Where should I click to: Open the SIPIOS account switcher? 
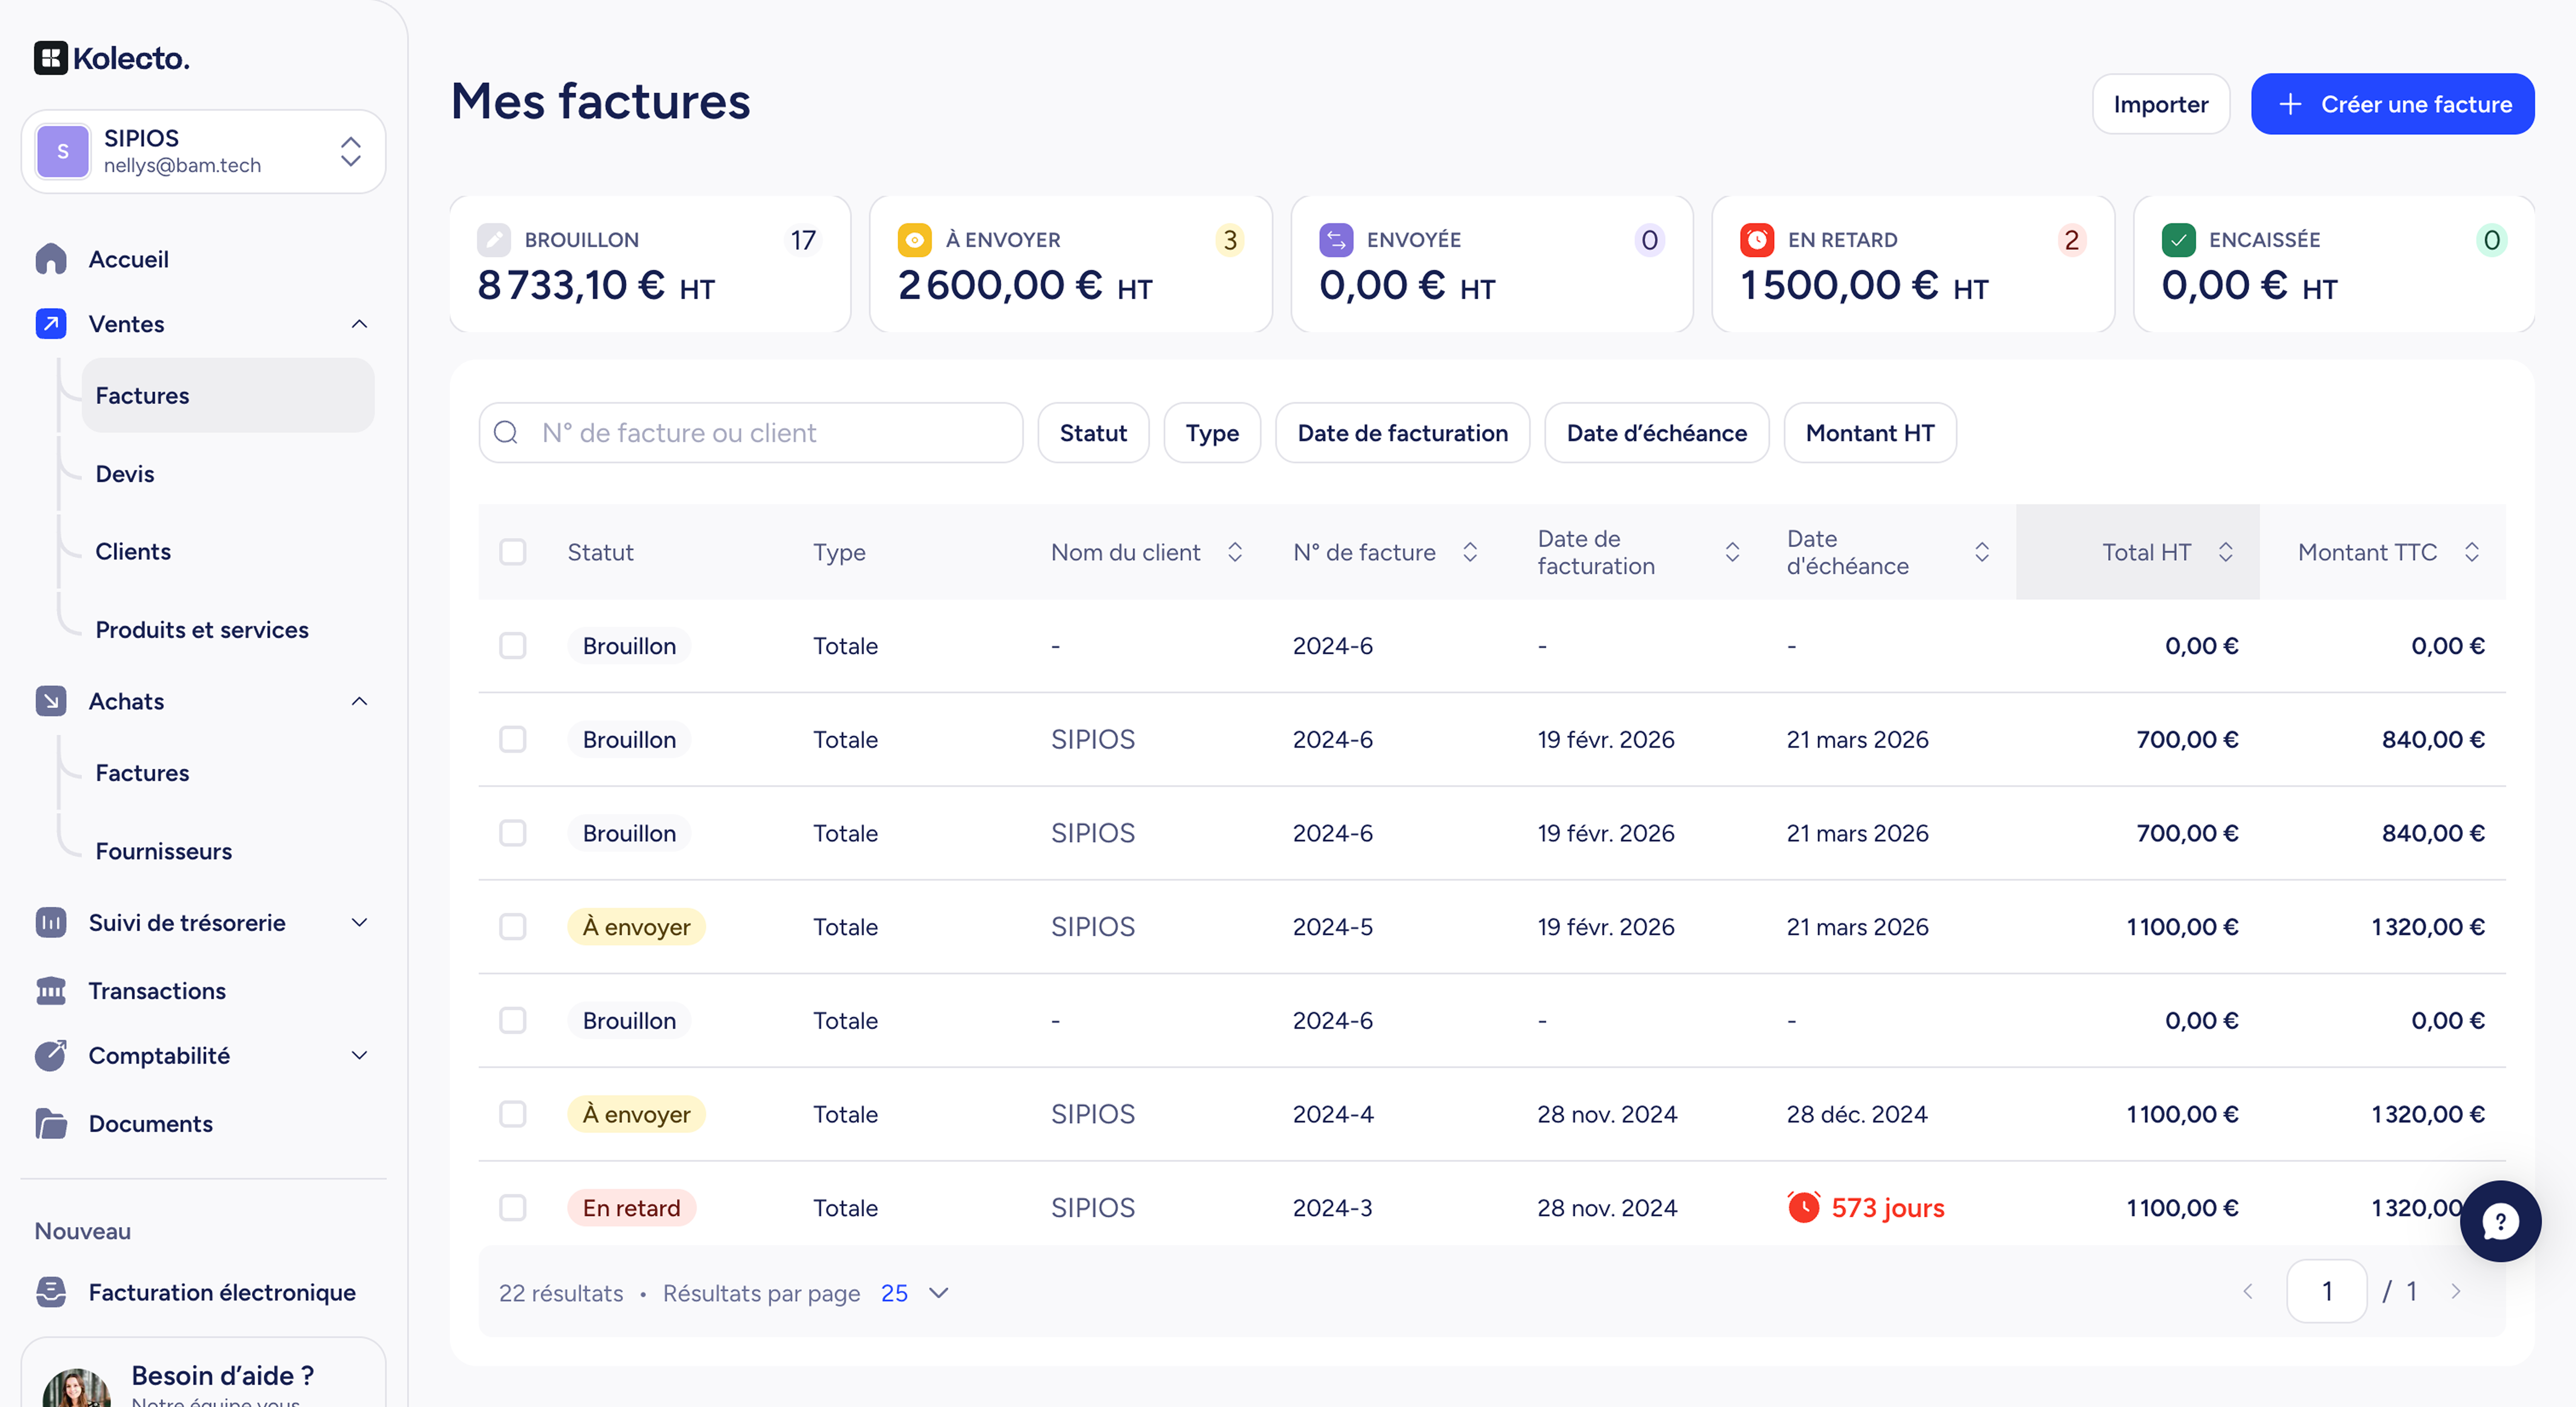tap(203, 151)
